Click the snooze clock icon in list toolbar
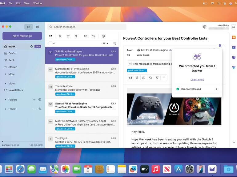This screenshot has height=177, width=237. 103,36
